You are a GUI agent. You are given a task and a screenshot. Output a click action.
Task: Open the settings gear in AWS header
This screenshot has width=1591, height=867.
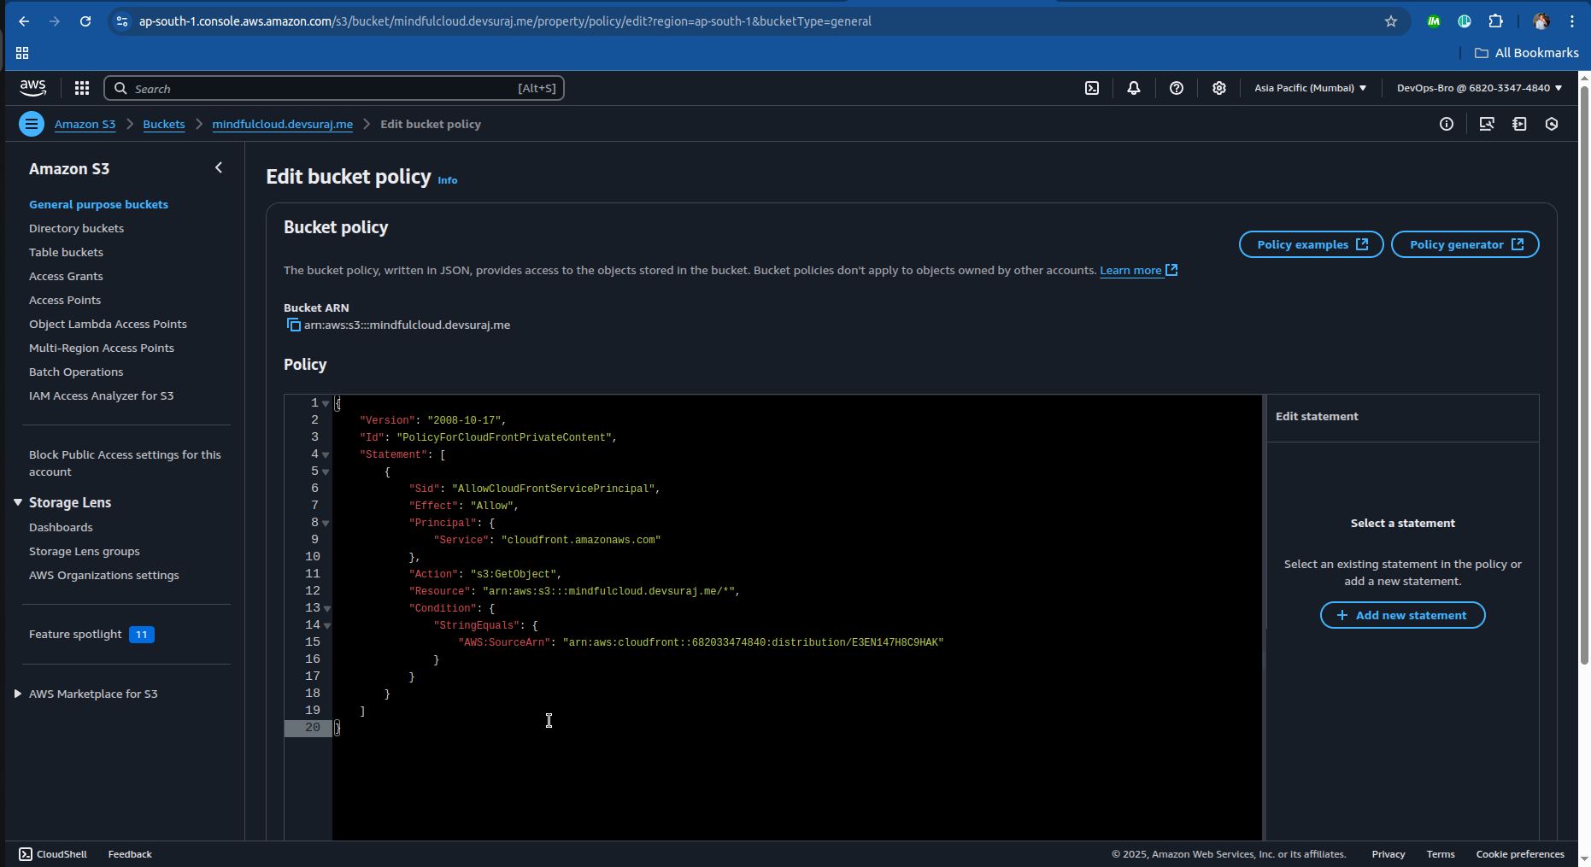[x=1219, y=88]
